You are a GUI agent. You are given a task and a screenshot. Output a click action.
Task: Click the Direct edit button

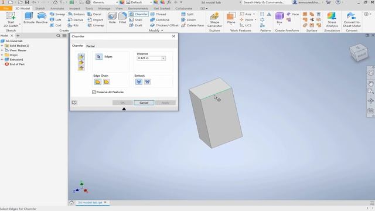(x=188, y=20)
